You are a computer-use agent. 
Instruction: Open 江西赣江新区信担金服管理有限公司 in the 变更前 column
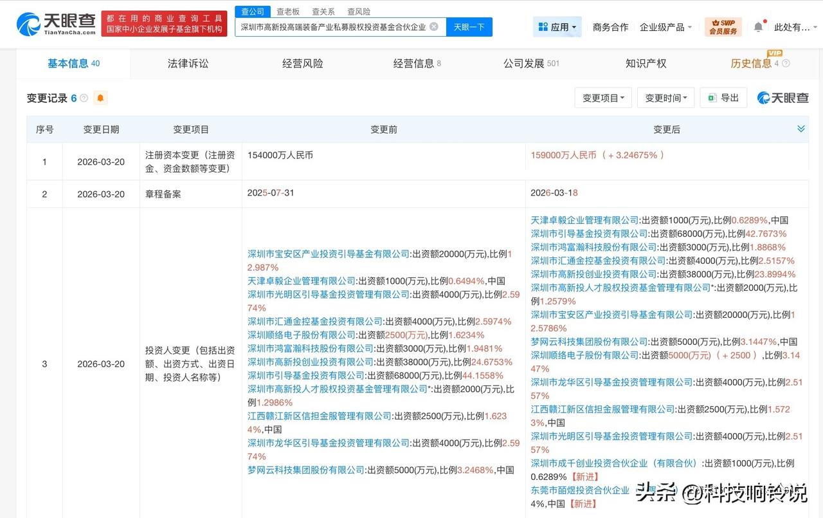320,416
